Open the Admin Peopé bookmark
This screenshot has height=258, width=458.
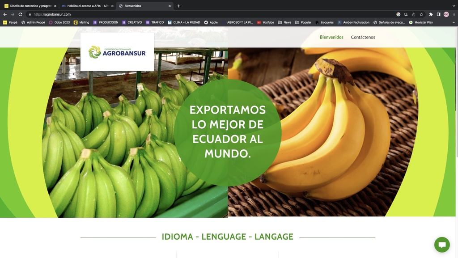tap(33, 22)
